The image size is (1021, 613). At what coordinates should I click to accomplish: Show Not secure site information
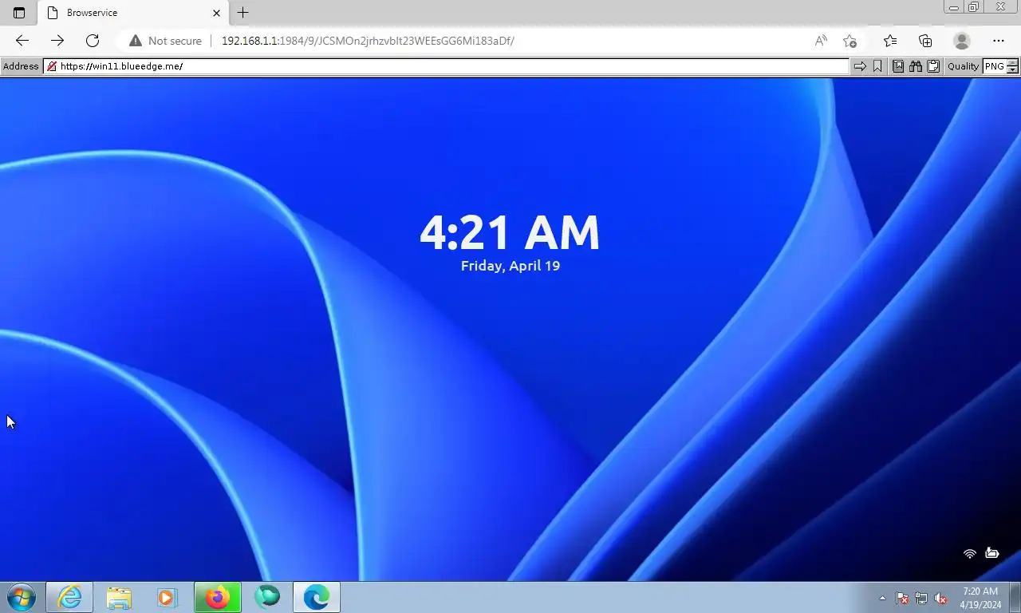pos(166,41)
